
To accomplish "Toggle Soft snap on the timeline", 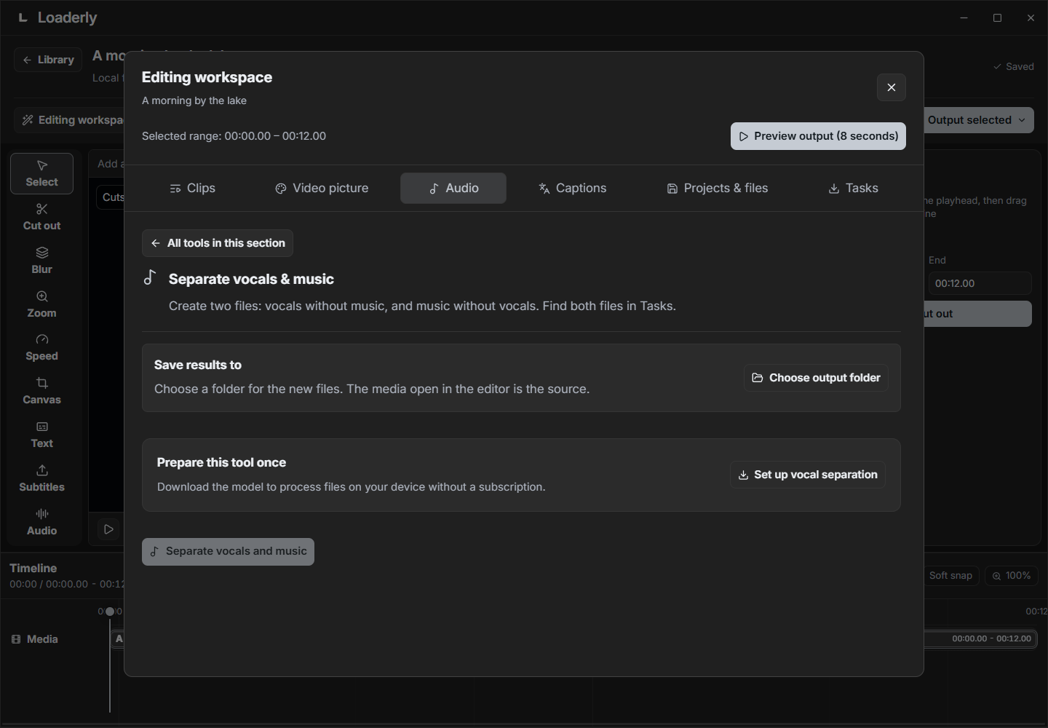I will (x=950, y=576).
